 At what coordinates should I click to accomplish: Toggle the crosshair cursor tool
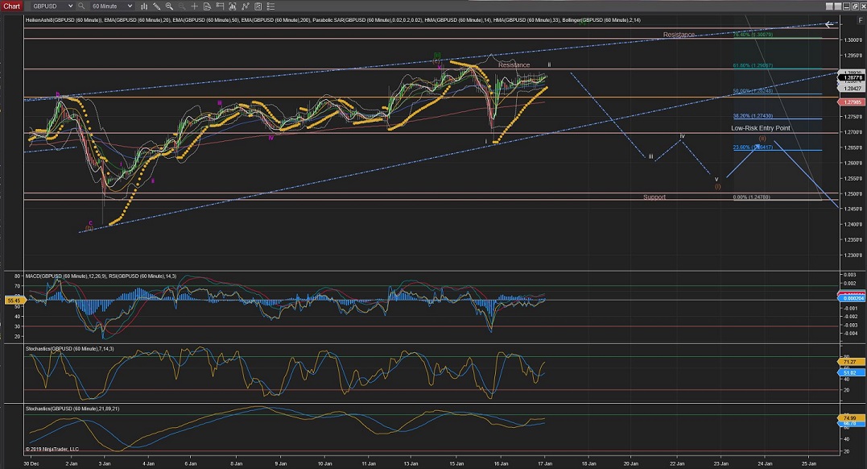click(x=194, y=6)
